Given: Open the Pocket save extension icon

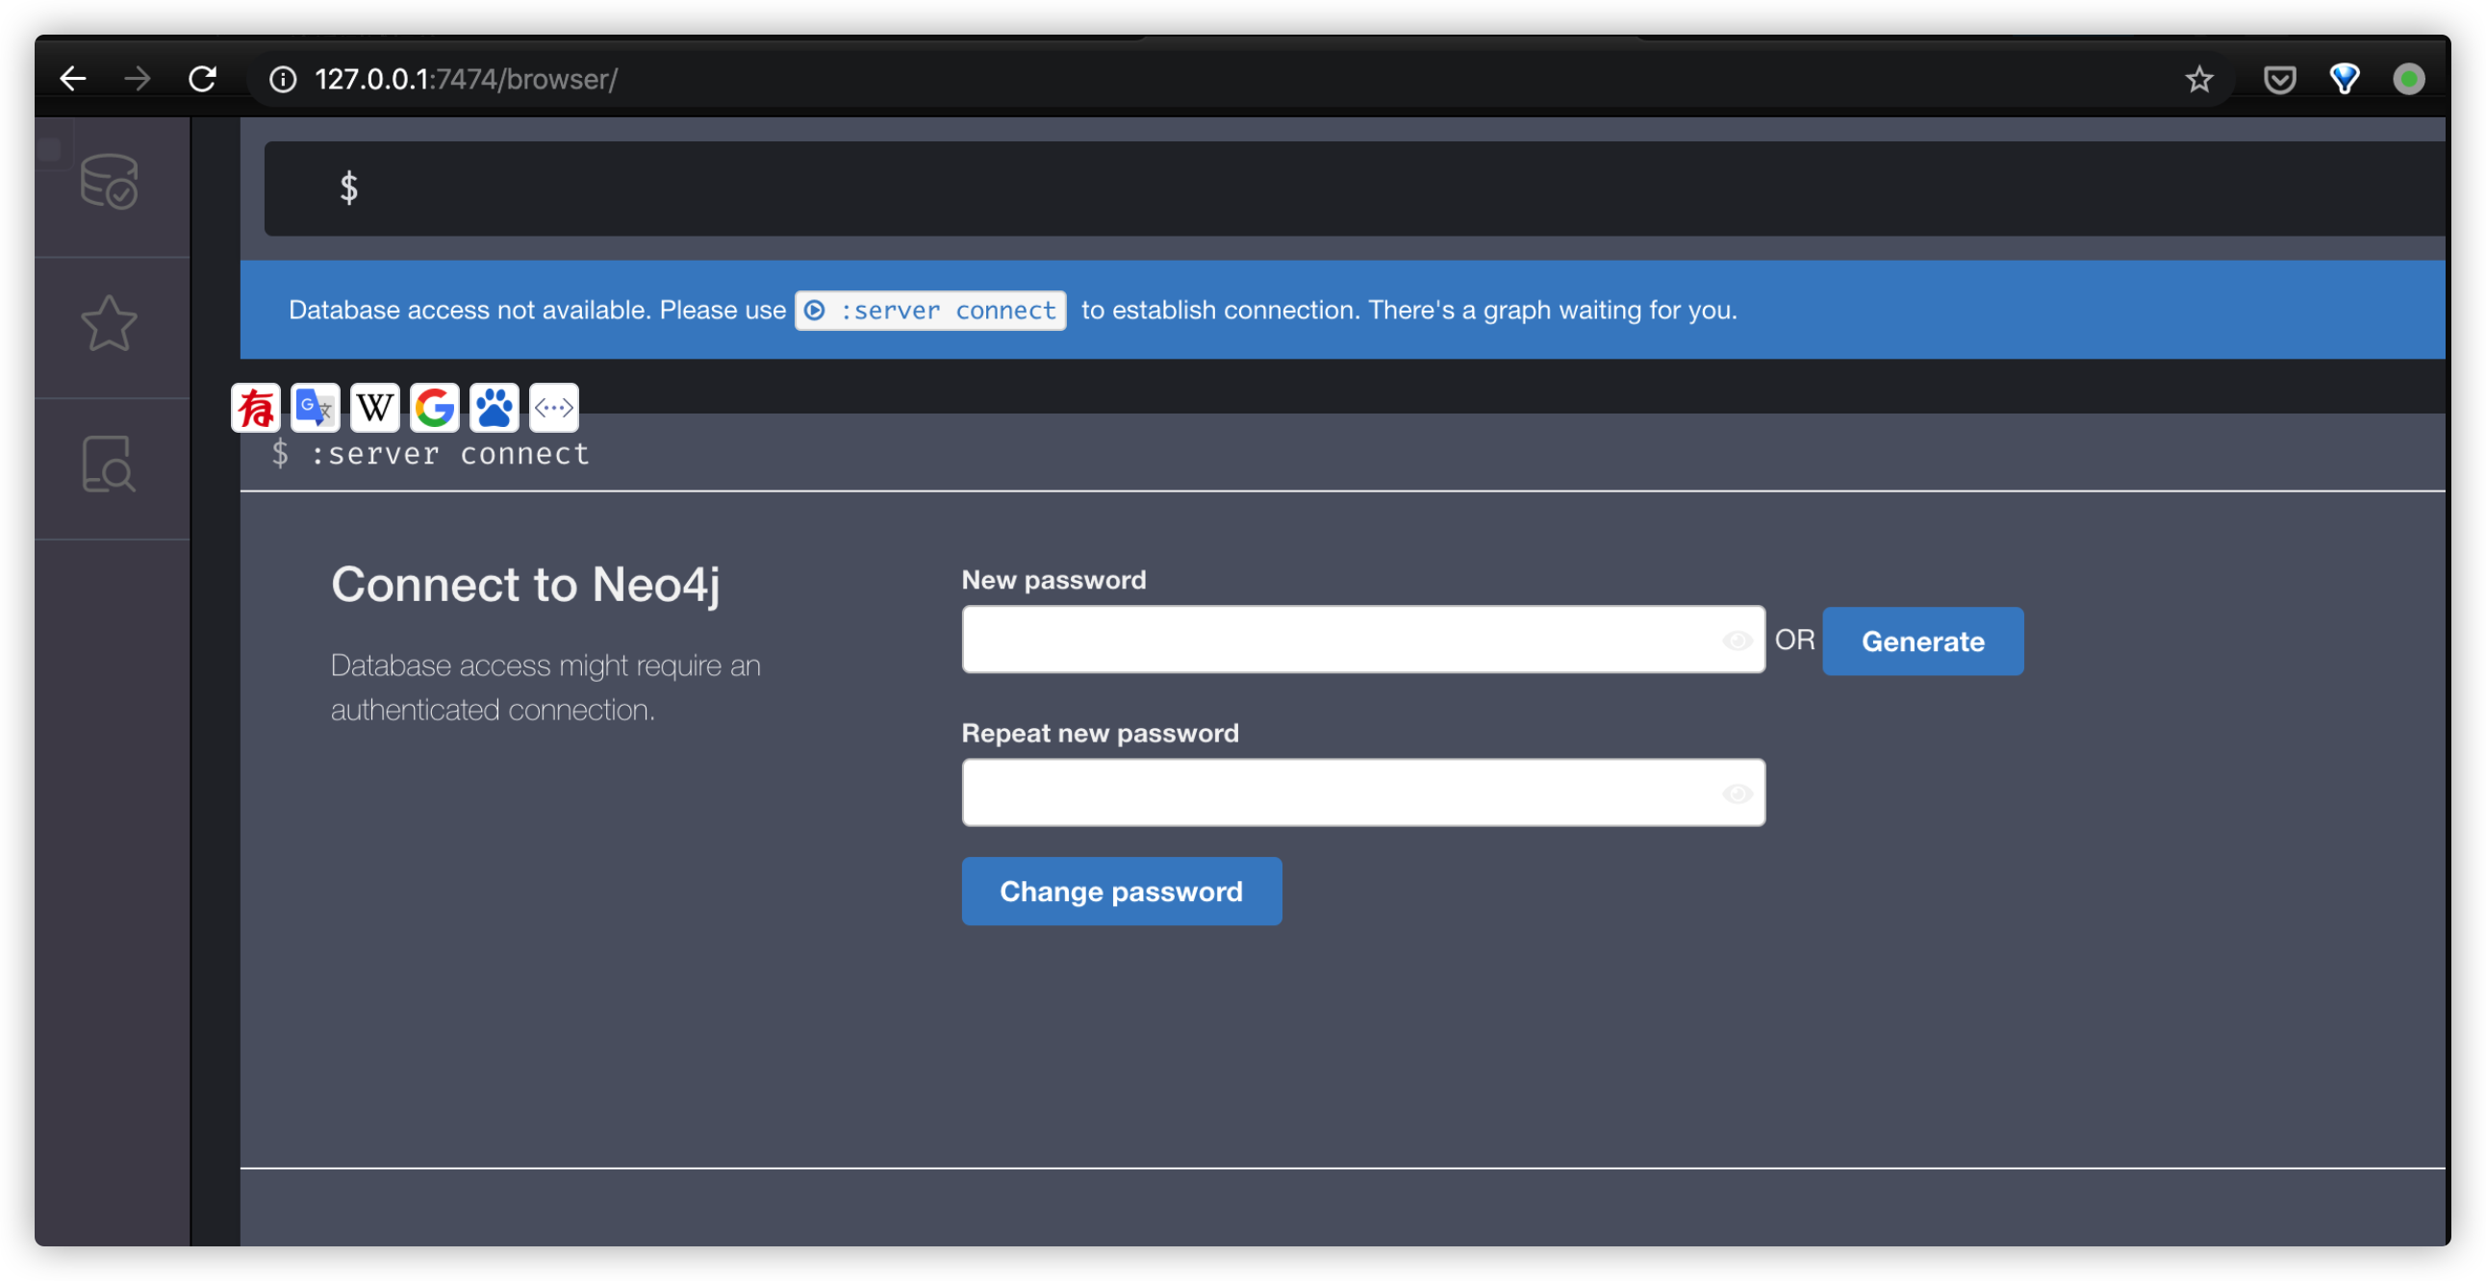Looking at the screenshot, I should click(x=2279, y=79).
